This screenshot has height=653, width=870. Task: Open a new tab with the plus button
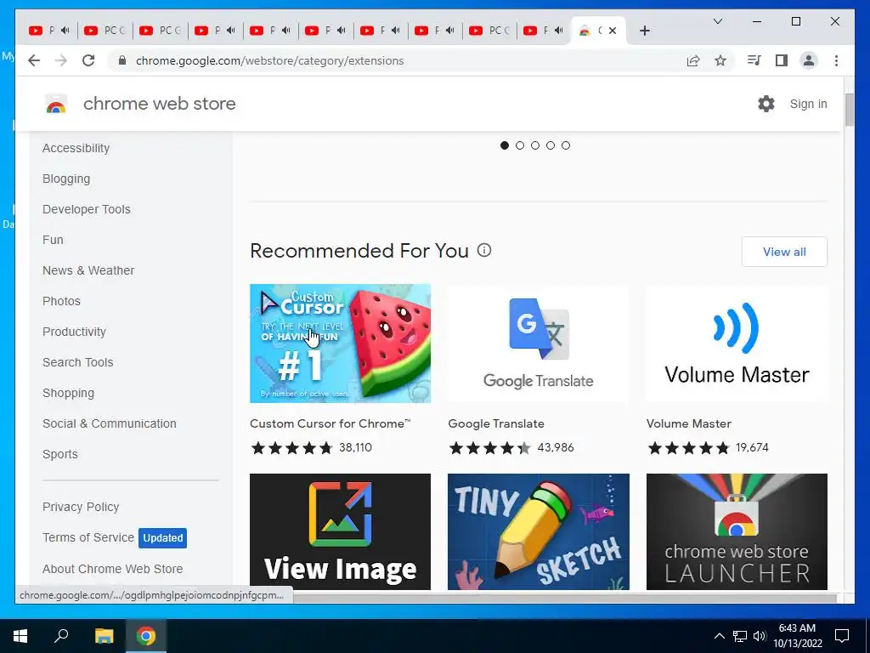[644, 31]
